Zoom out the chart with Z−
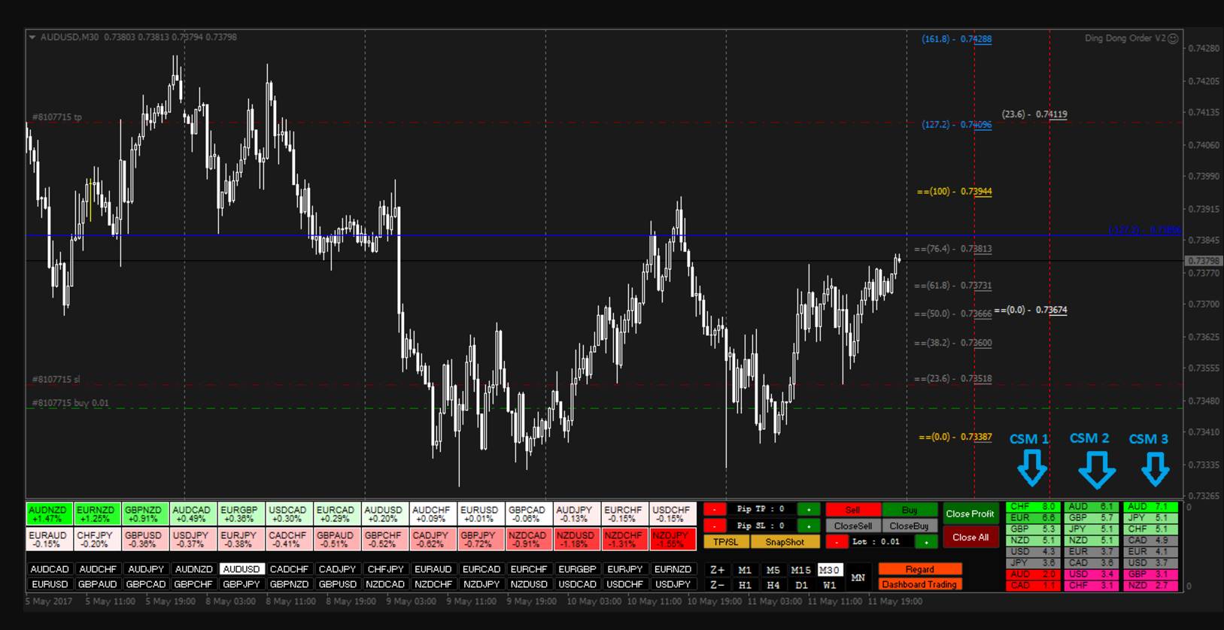 (x=718, y=585)
